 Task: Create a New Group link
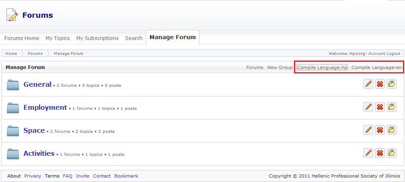click(x=280, y=67)
